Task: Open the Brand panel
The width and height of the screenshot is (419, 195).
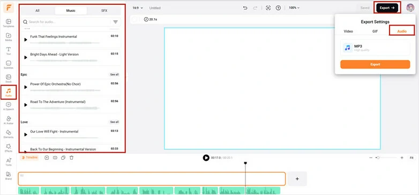Action: (9, 176)
